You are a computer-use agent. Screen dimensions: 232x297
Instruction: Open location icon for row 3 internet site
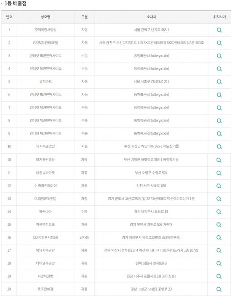click(x=219, y=56)
